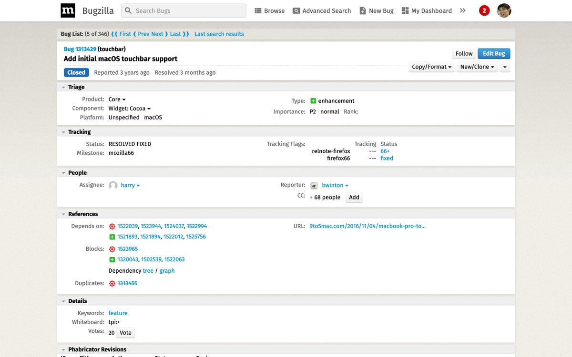Open duplicate bug 1313455

pyautogui.click(x=127, y=283)
